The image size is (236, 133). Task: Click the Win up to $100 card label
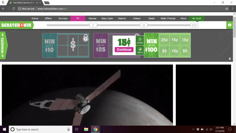click(151, 45)
